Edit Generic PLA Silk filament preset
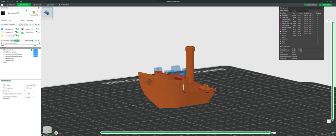 [18, 36]
